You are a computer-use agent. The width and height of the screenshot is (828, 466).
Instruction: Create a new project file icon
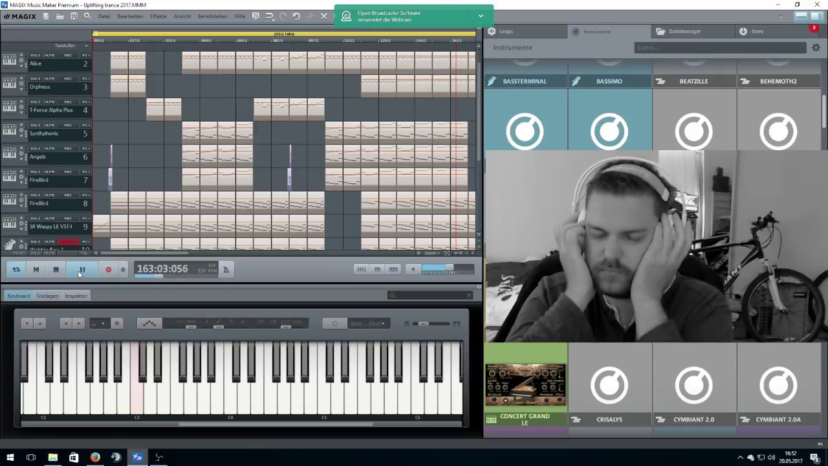tap(46, 16)
